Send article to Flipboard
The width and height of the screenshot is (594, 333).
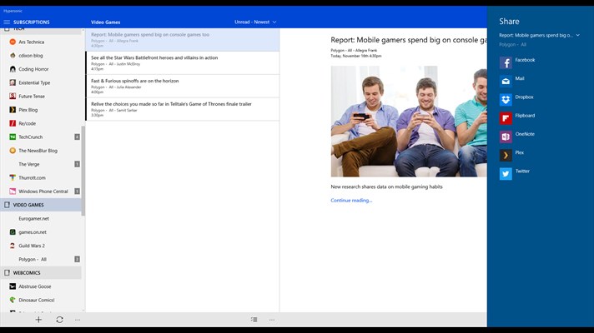506,117
